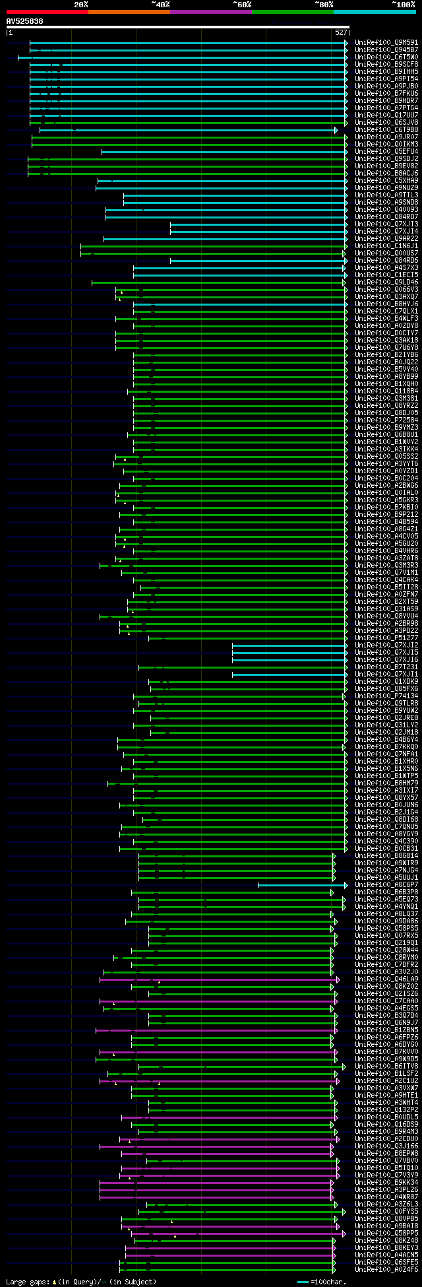The width and height of the screenshot is (422, 1287).
Task: Select the label UniRef100_Q7V1M1
Action: coord(386,572)
